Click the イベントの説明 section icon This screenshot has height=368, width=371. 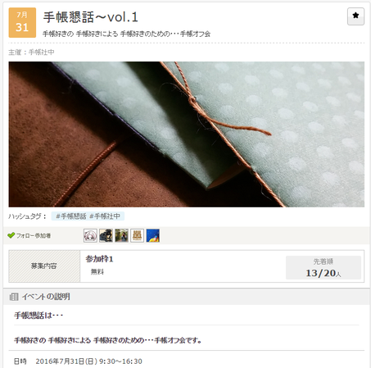14,297
